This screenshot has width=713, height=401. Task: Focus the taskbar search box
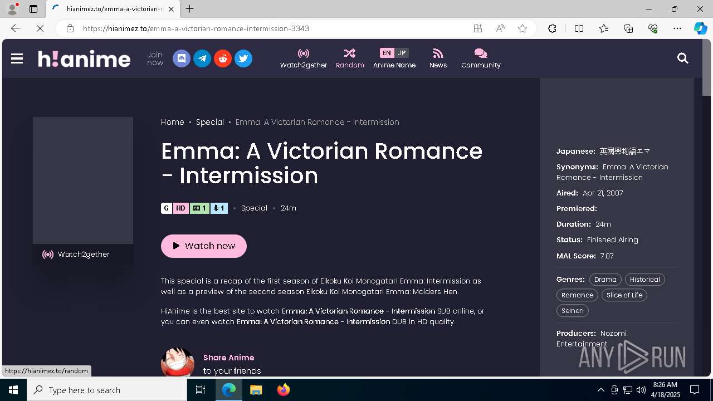click(107, 390)
